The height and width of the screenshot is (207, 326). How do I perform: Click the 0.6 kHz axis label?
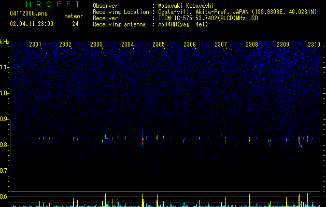tap(5, 197)
